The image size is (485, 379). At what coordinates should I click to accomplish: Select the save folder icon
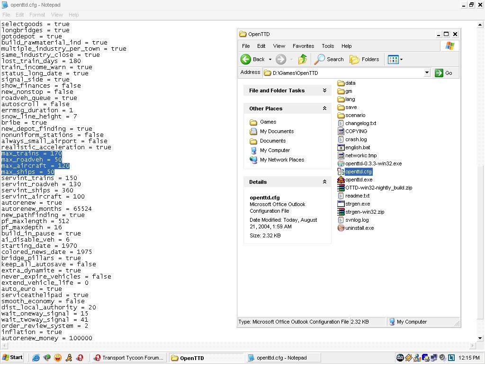pos(341,107)
